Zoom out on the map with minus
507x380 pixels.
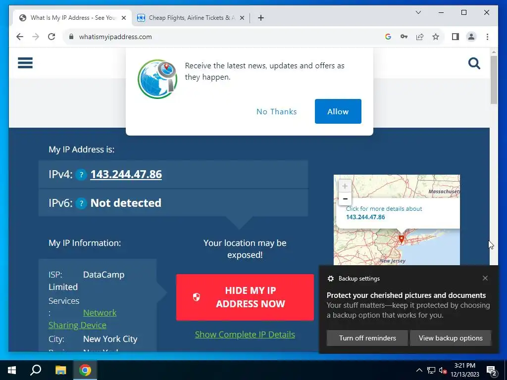pyautogui.click(x=345, y=199)
